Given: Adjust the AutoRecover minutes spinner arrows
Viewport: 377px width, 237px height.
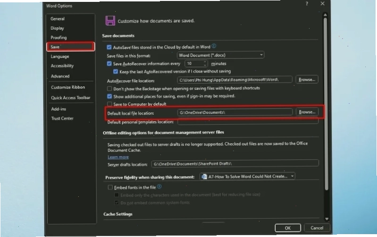Looking at the screenshot, I should 205,64.
